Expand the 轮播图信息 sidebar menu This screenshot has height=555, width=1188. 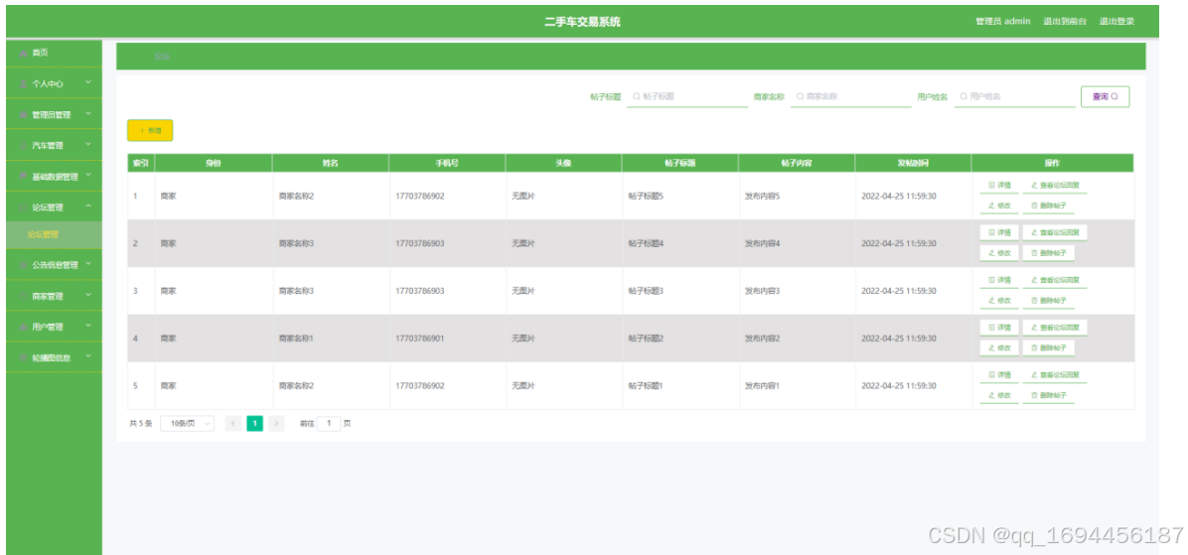[x=53, y=357]
